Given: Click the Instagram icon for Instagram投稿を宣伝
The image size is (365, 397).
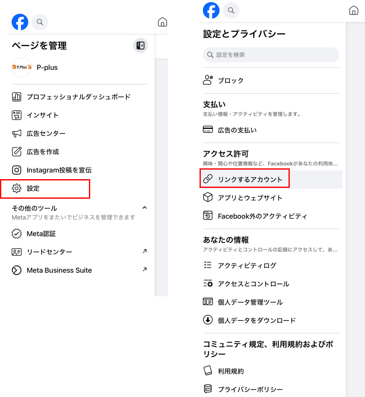Looking at the screenshot, I should tap(17, 170).
